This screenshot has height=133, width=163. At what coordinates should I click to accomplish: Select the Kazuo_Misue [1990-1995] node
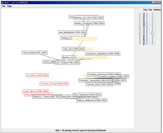pyautogui.click(x=36, y=91)
